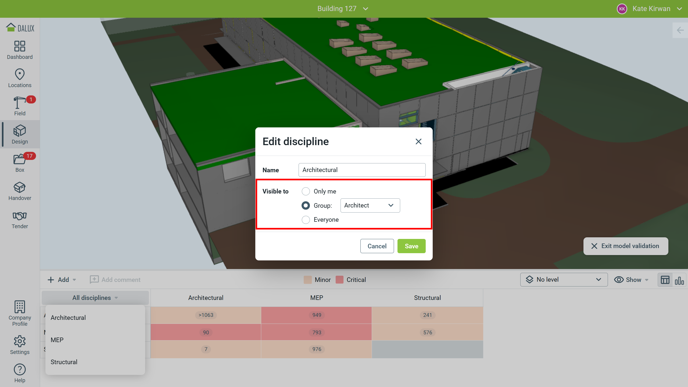This screenshot has height=387, width=688.
Task: Open the 90 clash cell
Action: [x=206, y=332]
